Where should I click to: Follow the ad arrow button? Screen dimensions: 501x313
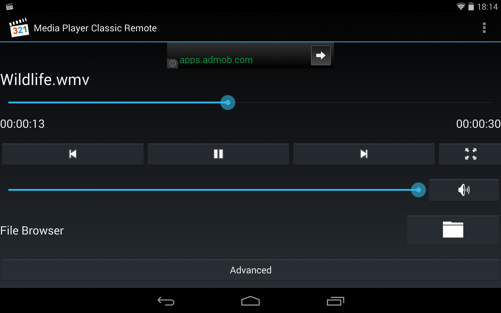[321, 55]
